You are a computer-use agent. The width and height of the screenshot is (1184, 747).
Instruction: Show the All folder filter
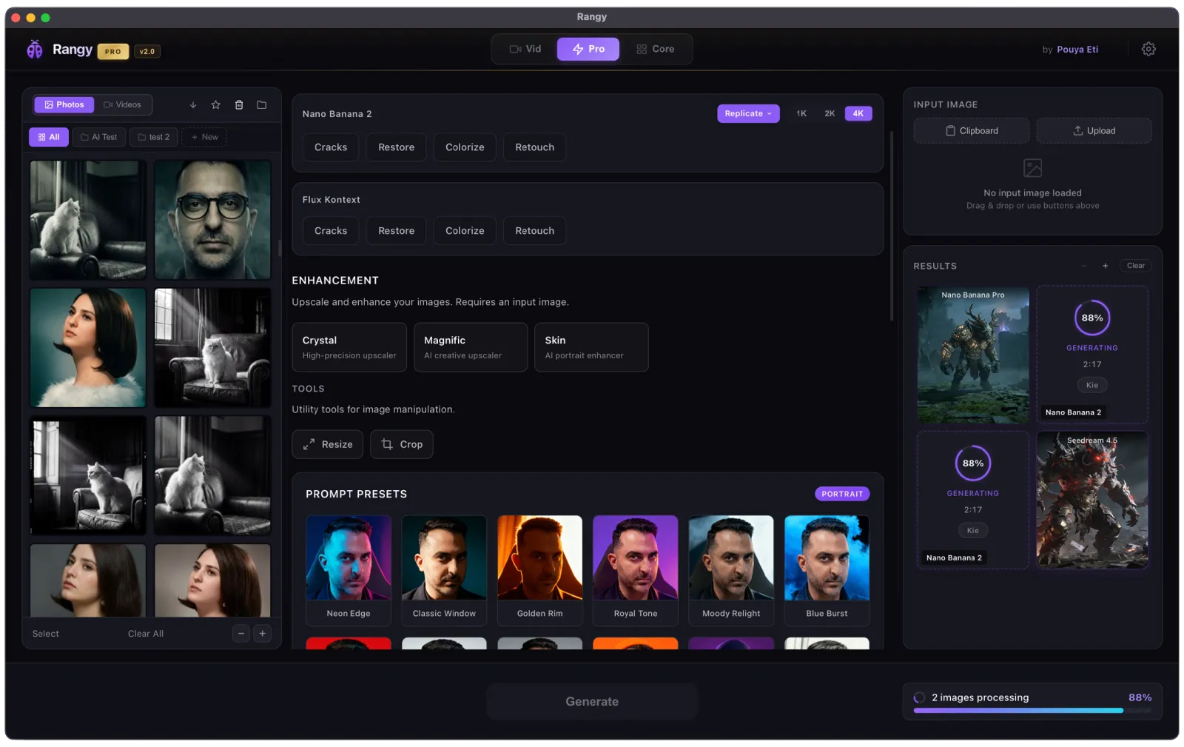49,137
